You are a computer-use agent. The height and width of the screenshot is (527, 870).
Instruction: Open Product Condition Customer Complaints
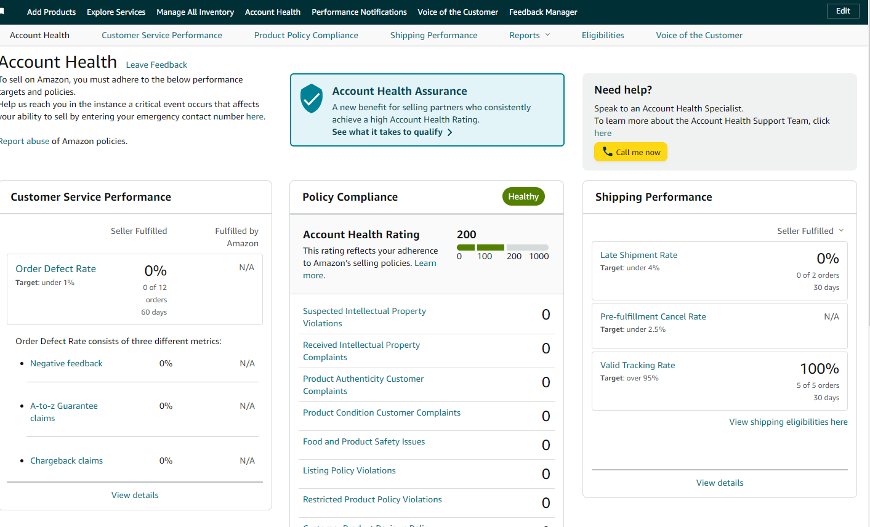[382, 412]
